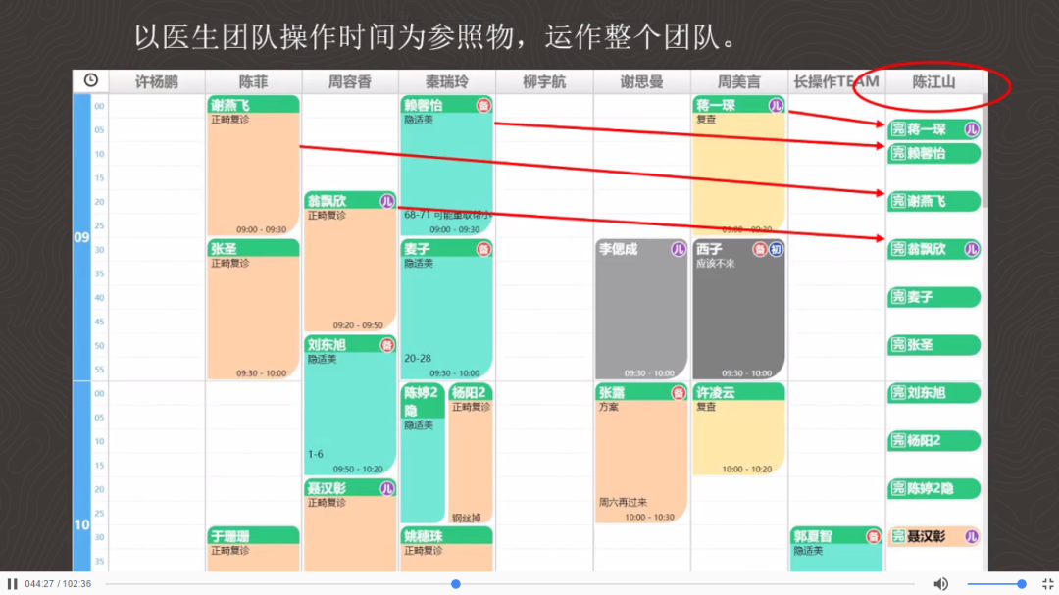Mute the video volume speaker icon
Screen dimensions: 1059x595
[940, 583]
